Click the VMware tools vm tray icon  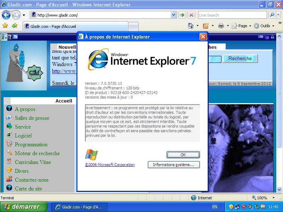point(263,207)
